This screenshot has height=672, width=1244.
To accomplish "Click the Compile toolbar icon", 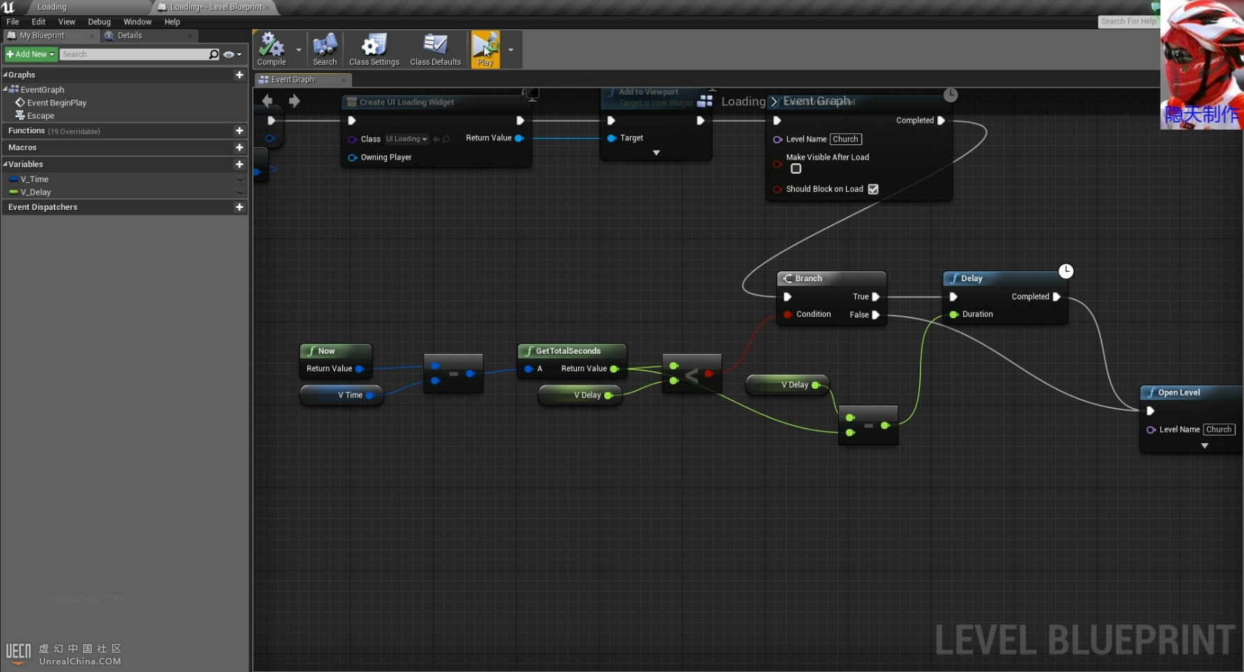I will coord(271,49).
